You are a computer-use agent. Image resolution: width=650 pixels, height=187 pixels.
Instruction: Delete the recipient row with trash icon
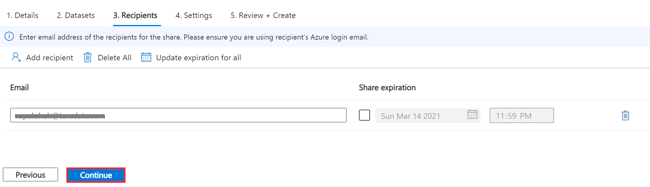625,116
